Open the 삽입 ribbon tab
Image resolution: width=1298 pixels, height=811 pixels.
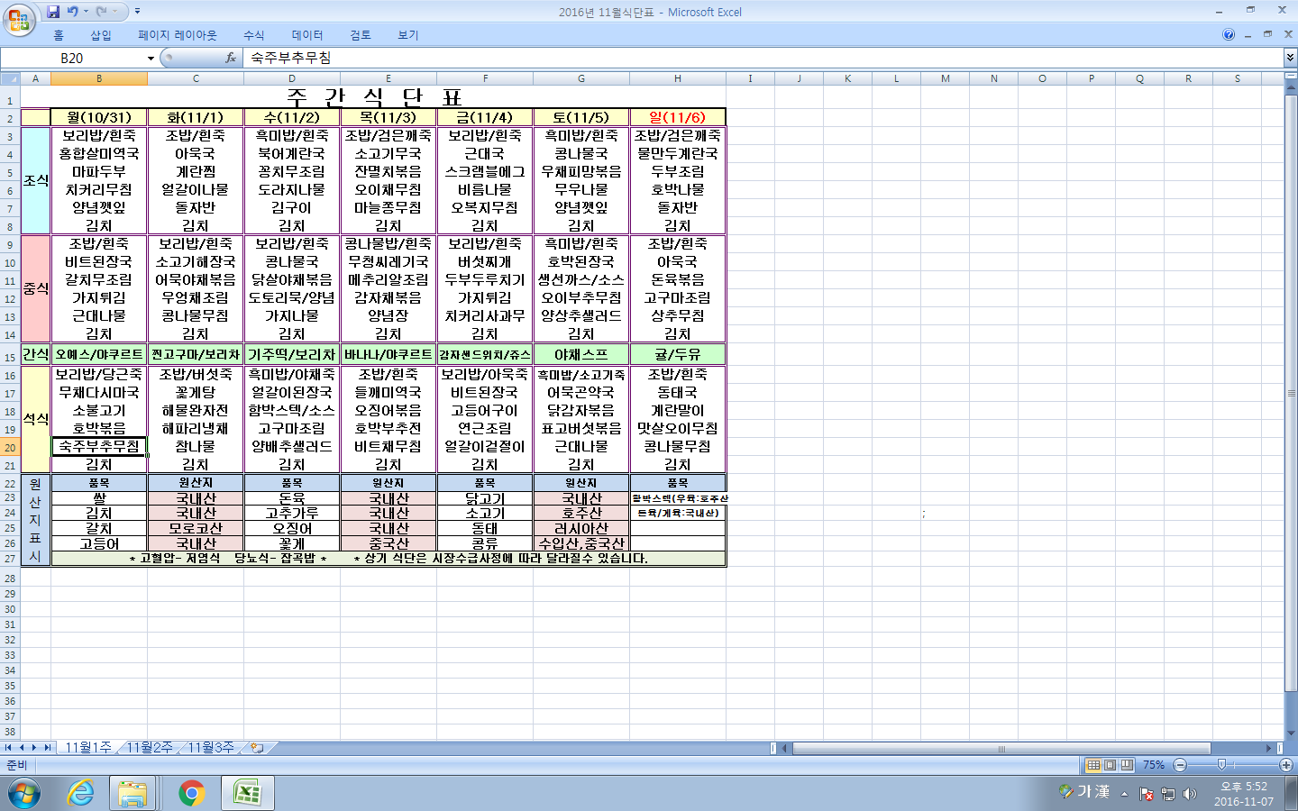[101, 35]
